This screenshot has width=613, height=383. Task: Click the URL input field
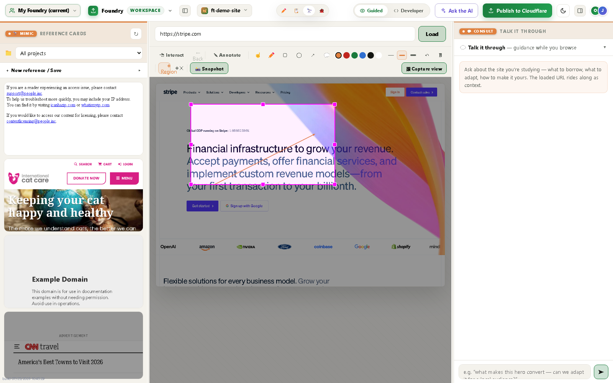(x=285, y=34)
